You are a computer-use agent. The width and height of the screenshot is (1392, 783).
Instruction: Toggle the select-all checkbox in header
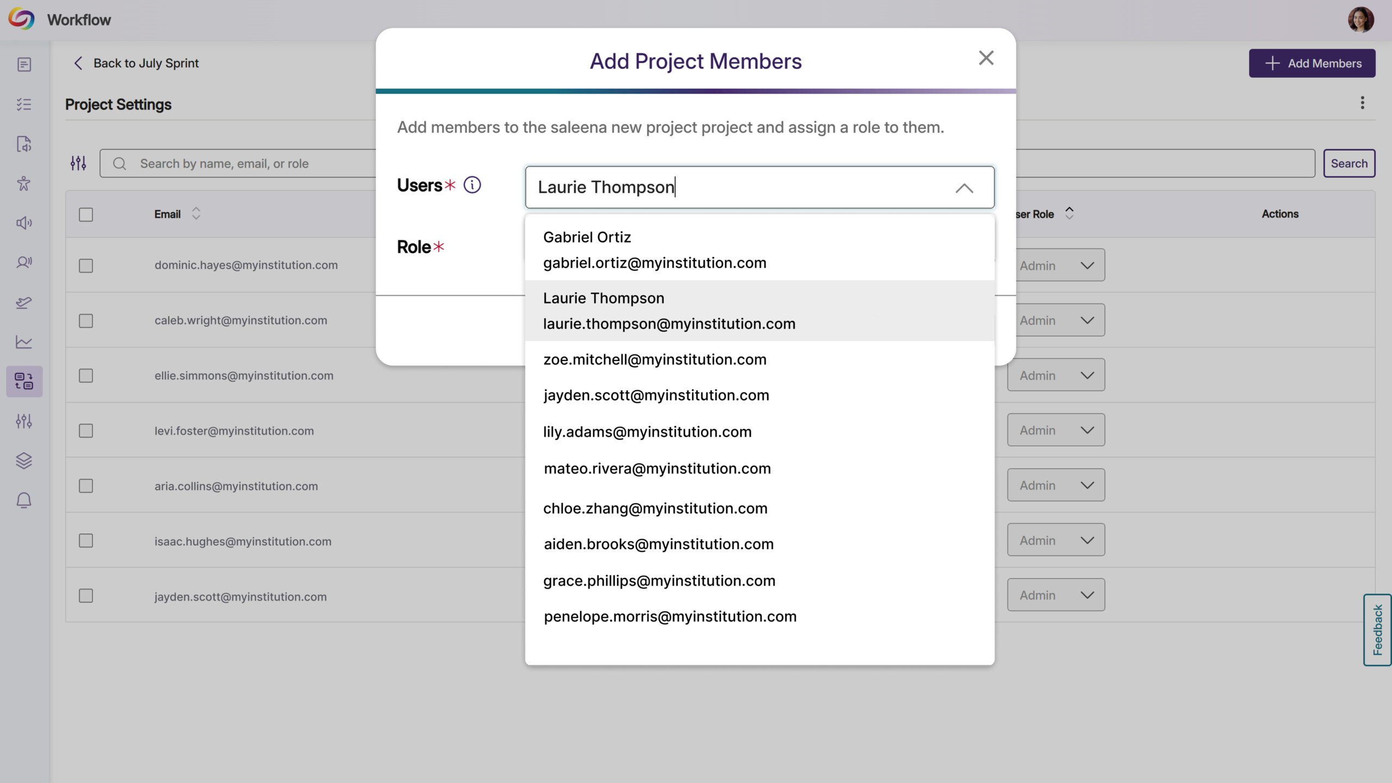click(x=86, y=214)
